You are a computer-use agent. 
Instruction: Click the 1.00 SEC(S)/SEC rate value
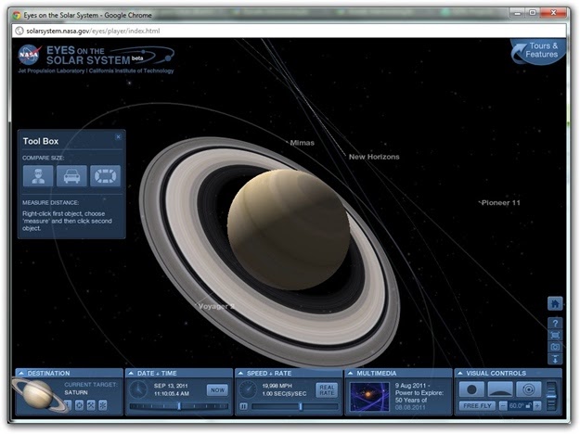coord(284,393)
